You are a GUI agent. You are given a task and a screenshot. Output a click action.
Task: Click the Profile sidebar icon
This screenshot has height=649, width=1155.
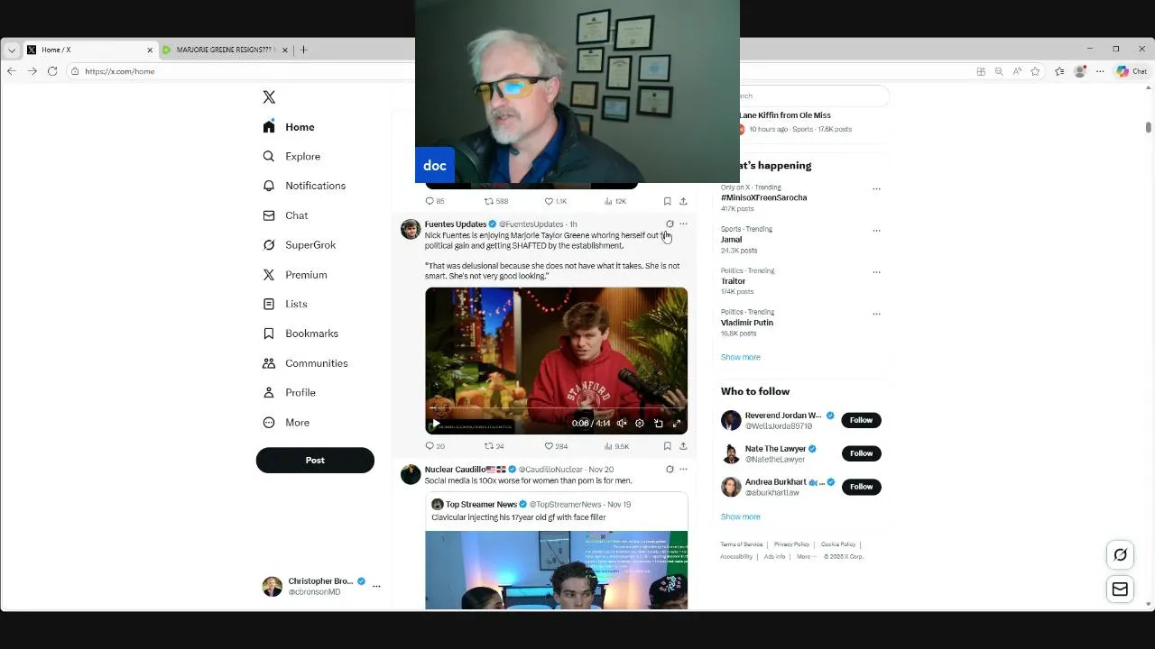click(269, 393)
